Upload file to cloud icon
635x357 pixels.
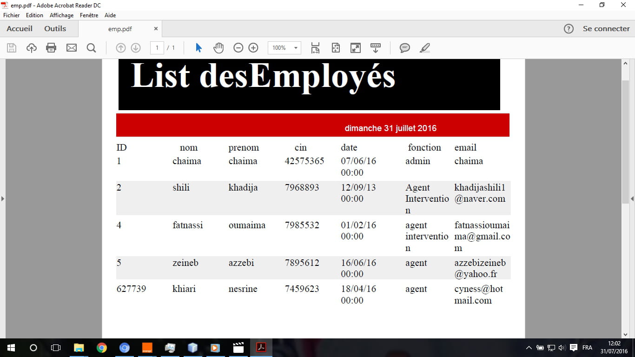point(31,48)
